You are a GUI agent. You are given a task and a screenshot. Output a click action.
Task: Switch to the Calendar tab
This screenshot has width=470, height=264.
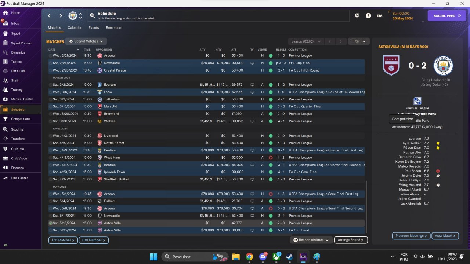point(75,28)
